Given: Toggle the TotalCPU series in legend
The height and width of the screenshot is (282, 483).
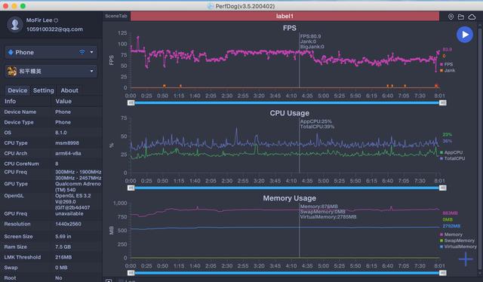Looking at the screenshot, I should (452, 158).
